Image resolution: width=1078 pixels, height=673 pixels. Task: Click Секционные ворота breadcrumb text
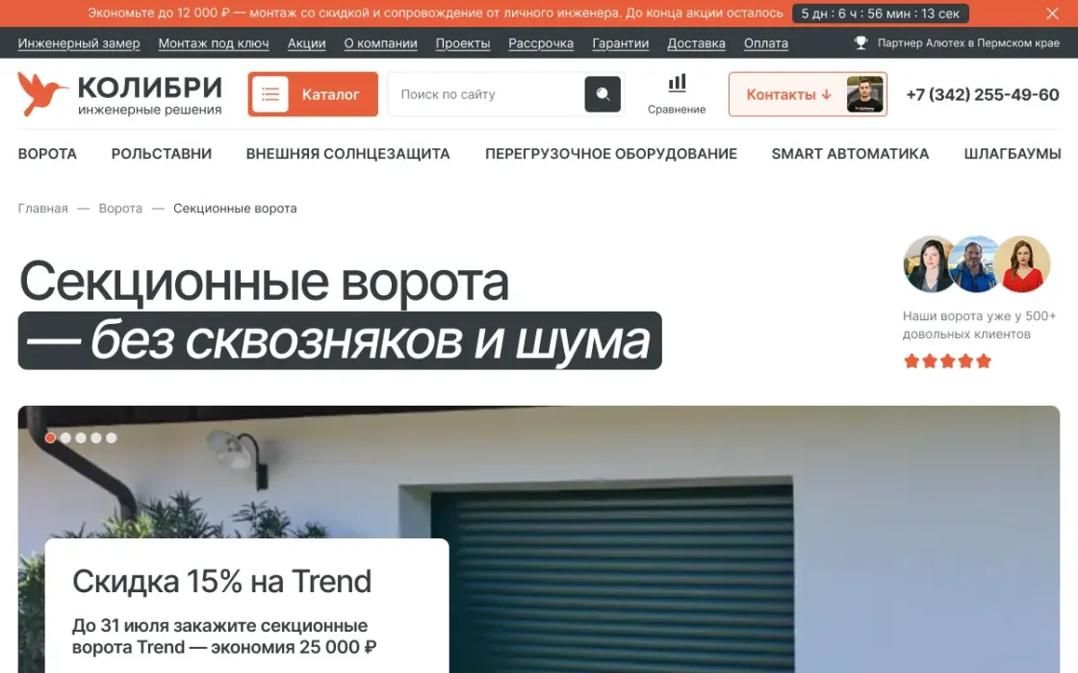point(235,208)
